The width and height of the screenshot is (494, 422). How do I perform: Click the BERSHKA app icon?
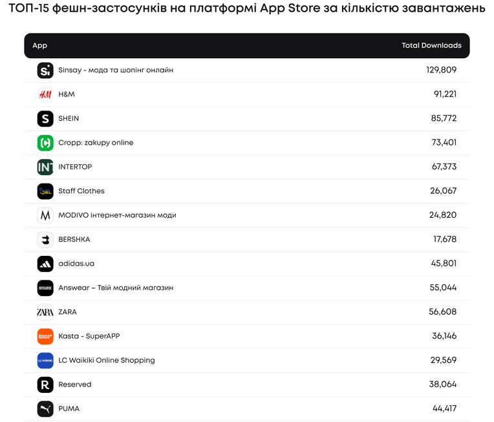45,240
